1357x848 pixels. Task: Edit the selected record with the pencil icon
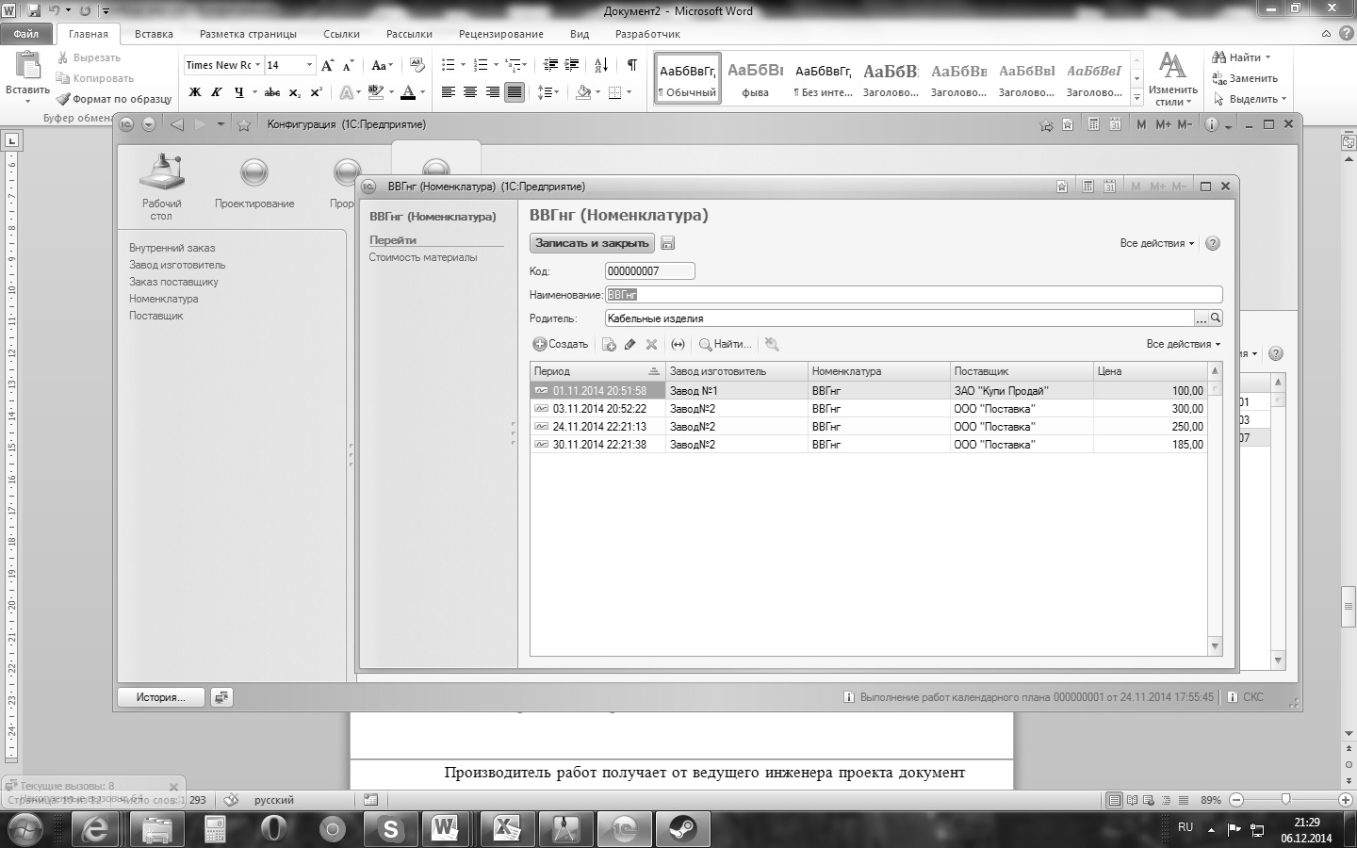630,345
